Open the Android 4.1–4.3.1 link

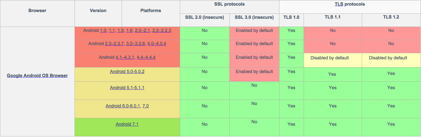coord(125,57)
